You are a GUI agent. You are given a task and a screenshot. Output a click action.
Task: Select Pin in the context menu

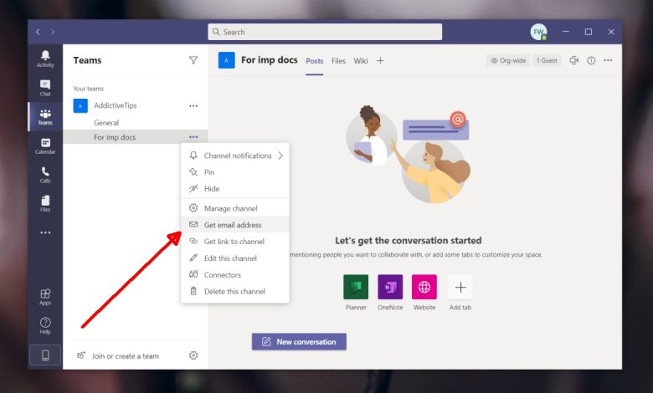pyautogui.click(x=235, y=172)
